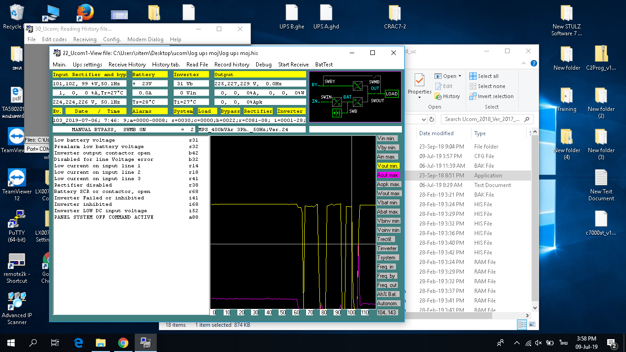Toggle the Aopk max. graph trace
The height and width of the screenshot is (352, 626).
click(389, 184)
